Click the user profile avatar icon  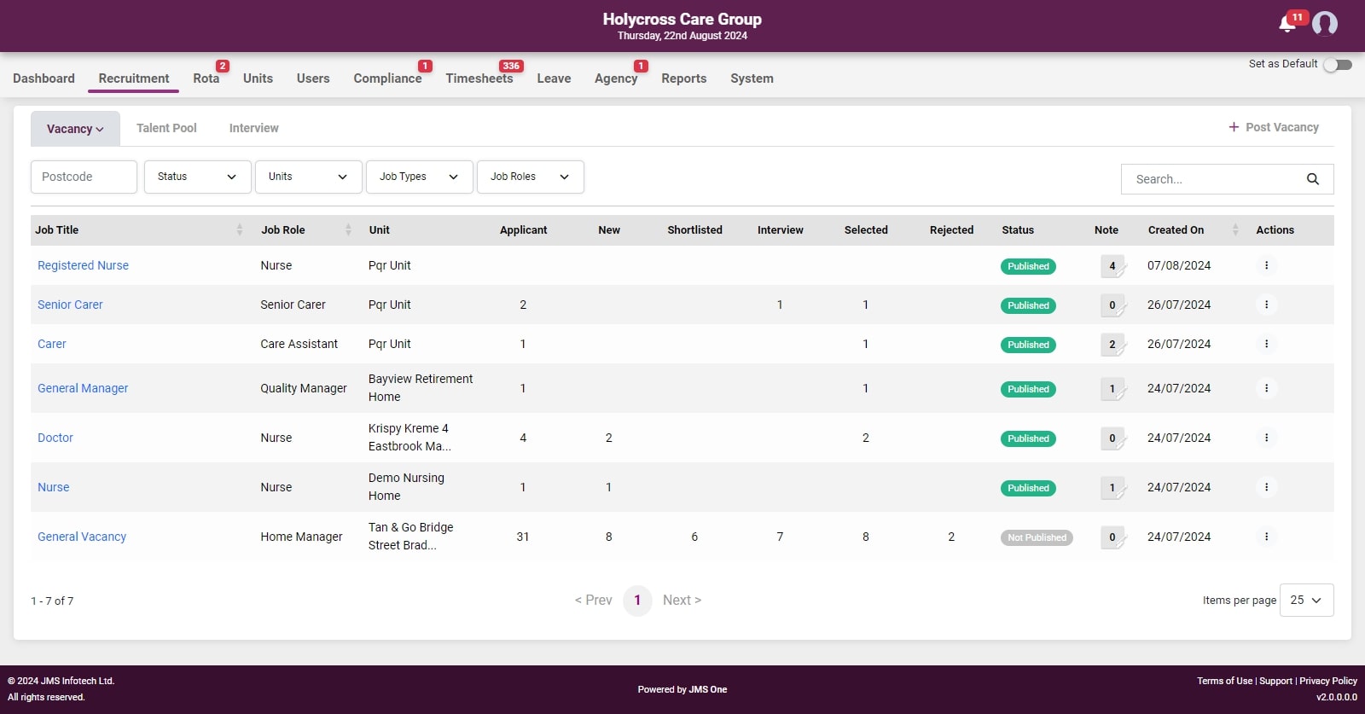click(1325, 24)
